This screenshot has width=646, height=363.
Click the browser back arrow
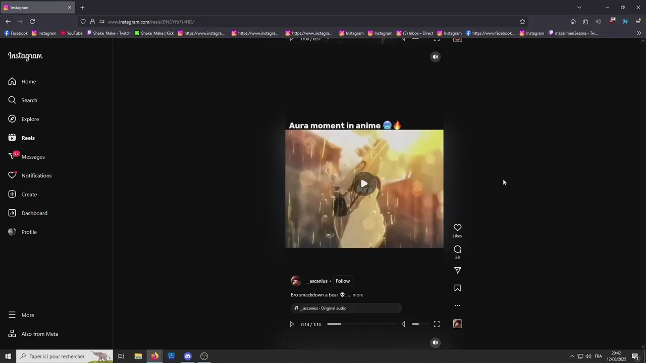pyautogui.click(x=8, y=22)
